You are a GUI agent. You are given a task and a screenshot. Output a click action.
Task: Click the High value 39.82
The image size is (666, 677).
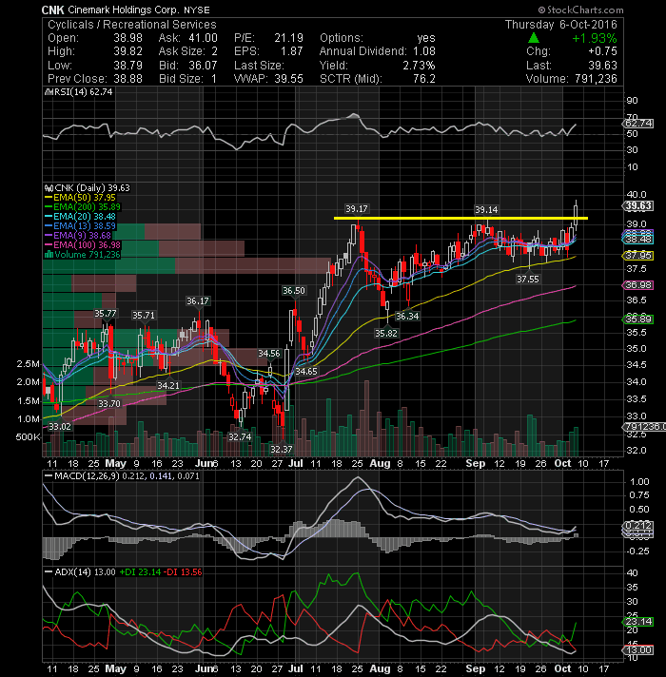pos(127,51)
